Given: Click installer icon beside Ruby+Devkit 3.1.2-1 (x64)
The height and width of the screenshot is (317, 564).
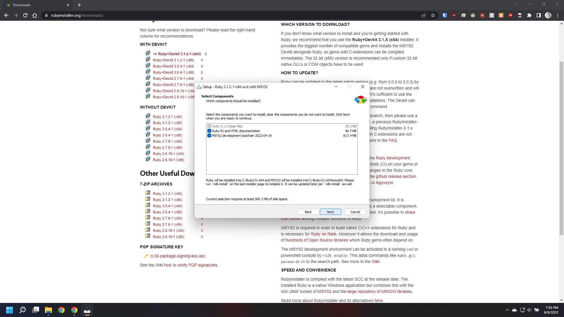Looking at the screenshot, I should [x=148, y=53].
